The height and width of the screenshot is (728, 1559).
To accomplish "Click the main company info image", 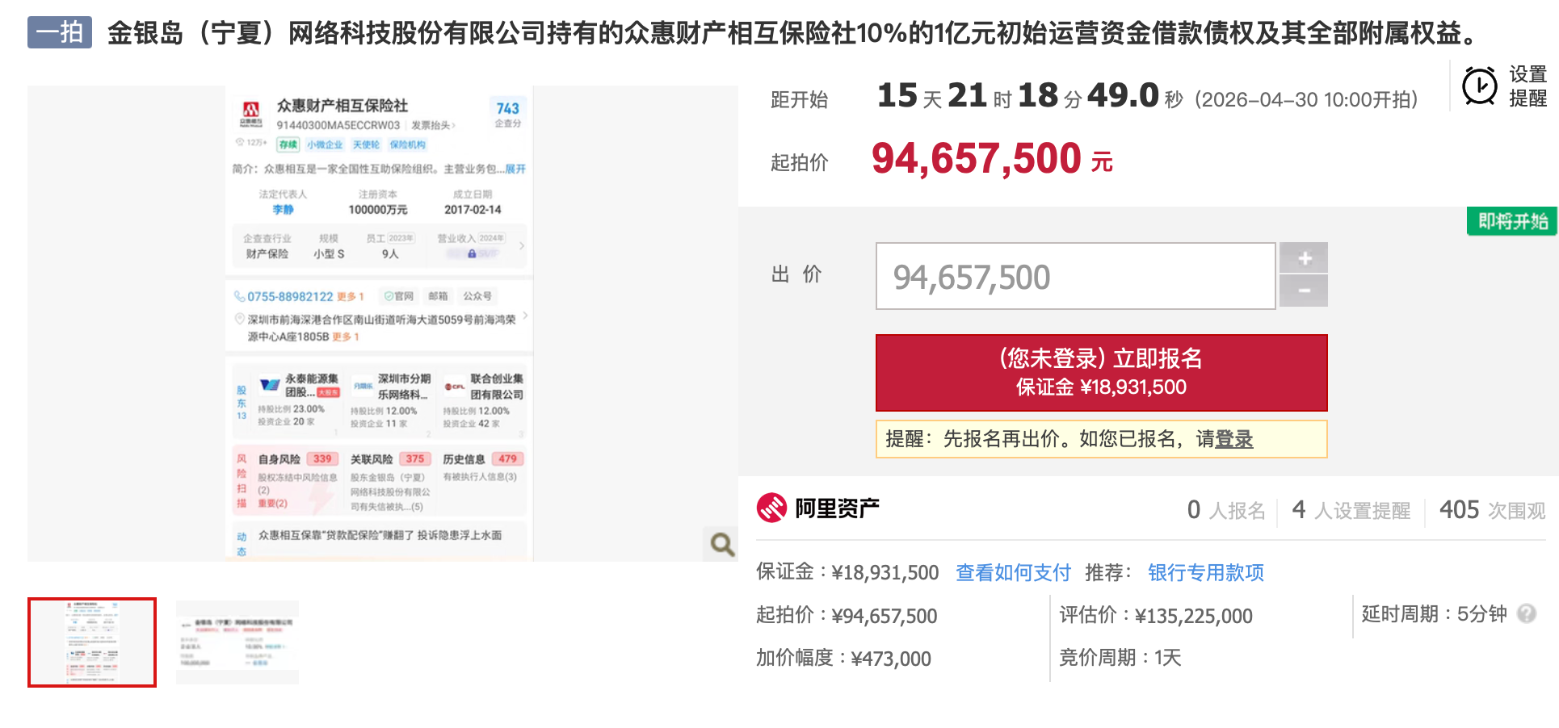I will (380, 323).
